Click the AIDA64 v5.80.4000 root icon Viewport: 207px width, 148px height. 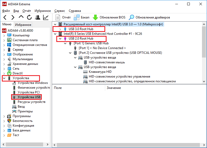[x=4, y=31]
